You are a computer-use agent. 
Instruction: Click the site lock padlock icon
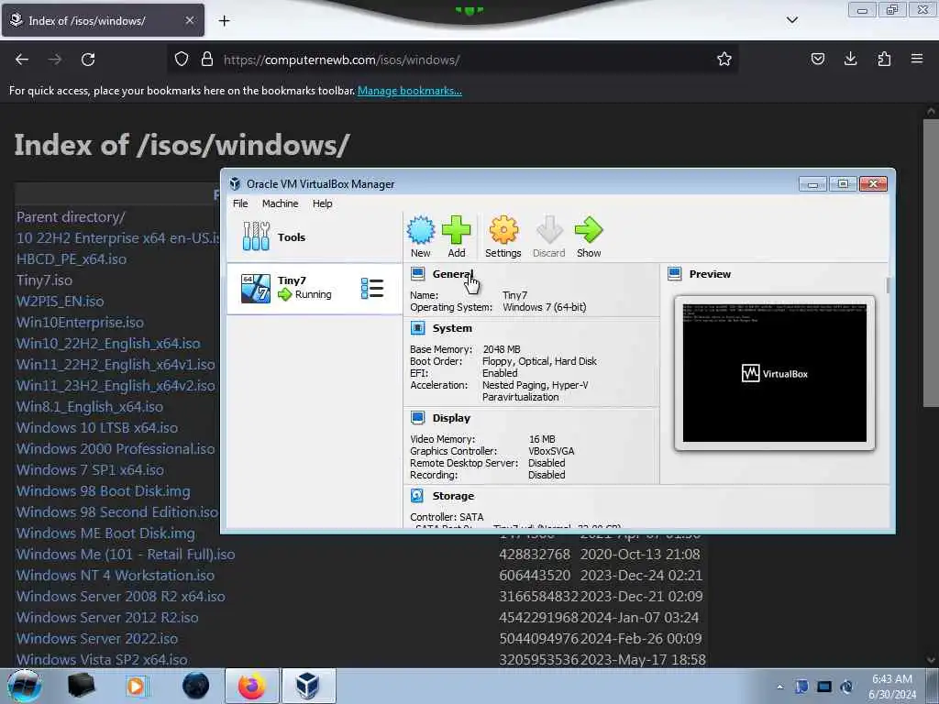click(x=207, y=59)
